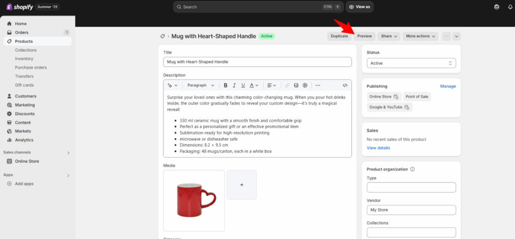Go to next product arrow
This screenshot has height=239, width=515.
456,36
